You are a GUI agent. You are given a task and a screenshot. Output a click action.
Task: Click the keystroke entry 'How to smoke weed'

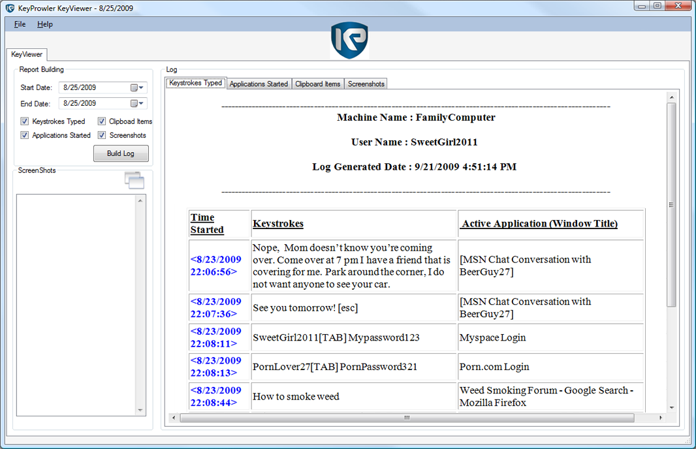[x=296, y=396]
